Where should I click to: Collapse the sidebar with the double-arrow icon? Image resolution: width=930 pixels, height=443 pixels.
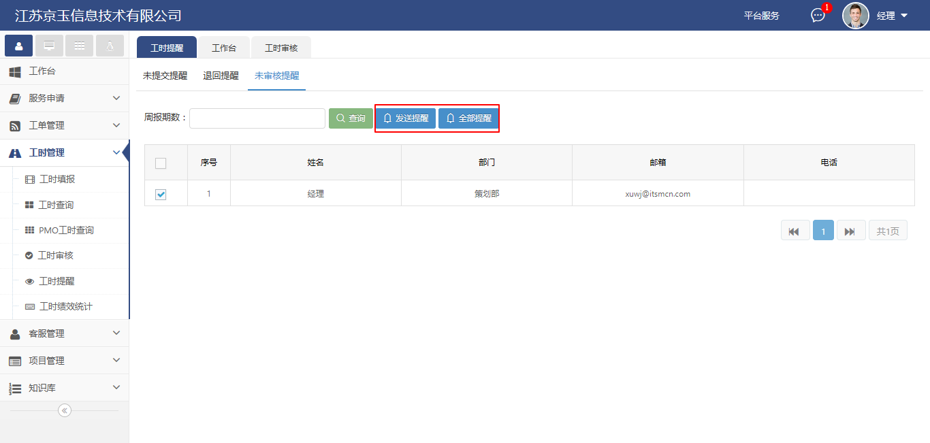[x=65, y=410]
